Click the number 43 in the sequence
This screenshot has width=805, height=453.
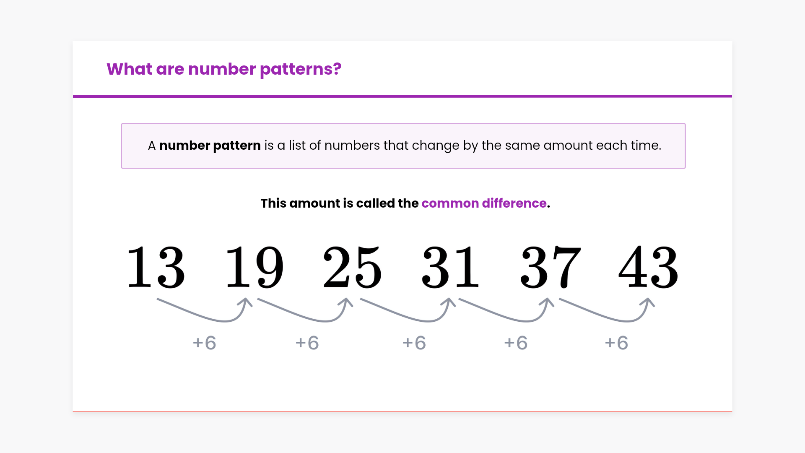(x=649, y=267)
